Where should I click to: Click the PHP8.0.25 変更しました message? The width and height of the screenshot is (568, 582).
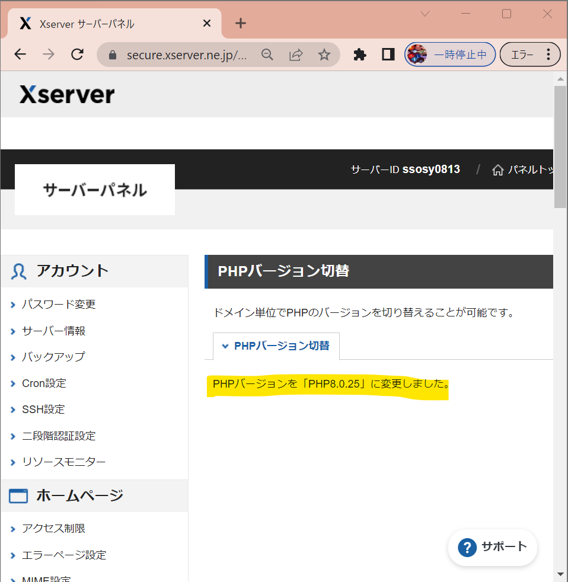[331, 383]
